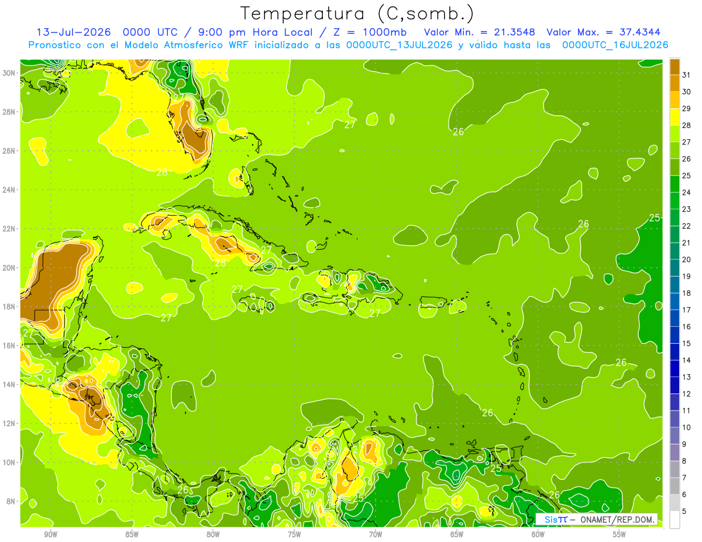The height and width of the screenshot is (542, 702).
Task: Pick the teal legend swatch between 19 and 20
Action: click(675, 268)
